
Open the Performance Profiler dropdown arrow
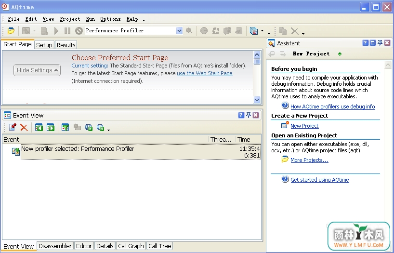click(x=179, y=31)
